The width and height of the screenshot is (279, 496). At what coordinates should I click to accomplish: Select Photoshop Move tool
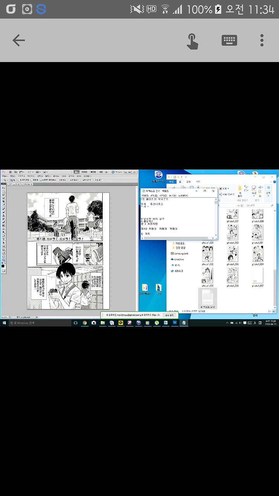point(3,188)
